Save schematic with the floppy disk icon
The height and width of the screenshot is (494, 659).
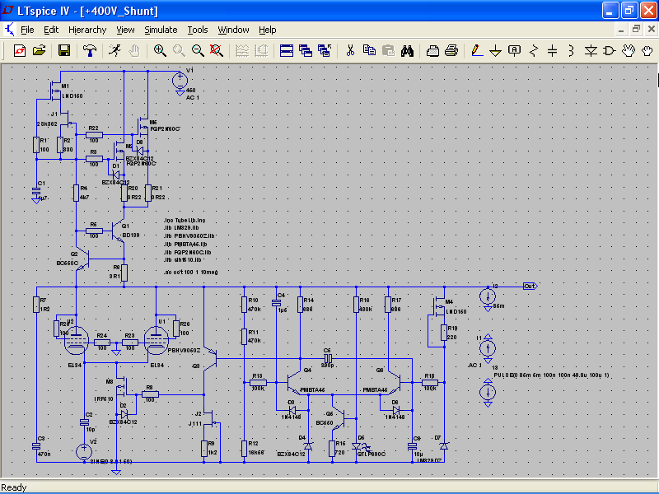coord(64,51)
